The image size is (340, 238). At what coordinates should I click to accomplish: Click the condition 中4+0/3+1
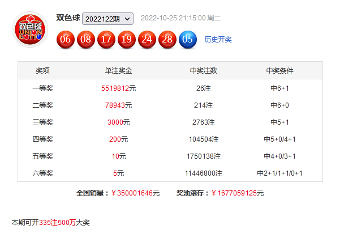point(279,156)
